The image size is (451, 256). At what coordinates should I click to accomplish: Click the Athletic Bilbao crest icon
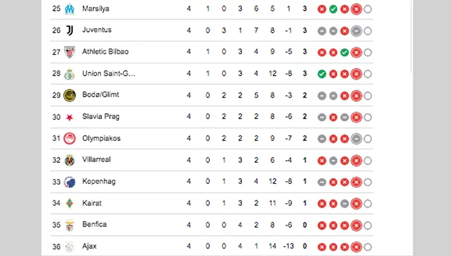[70, 52]
